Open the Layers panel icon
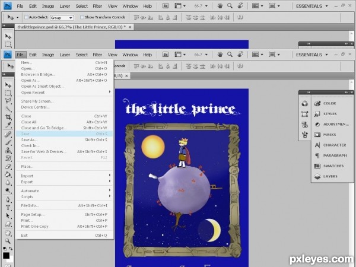356x267 pixels. (317, 176)
